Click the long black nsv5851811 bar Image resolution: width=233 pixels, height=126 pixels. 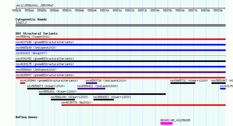click(102, 94)
